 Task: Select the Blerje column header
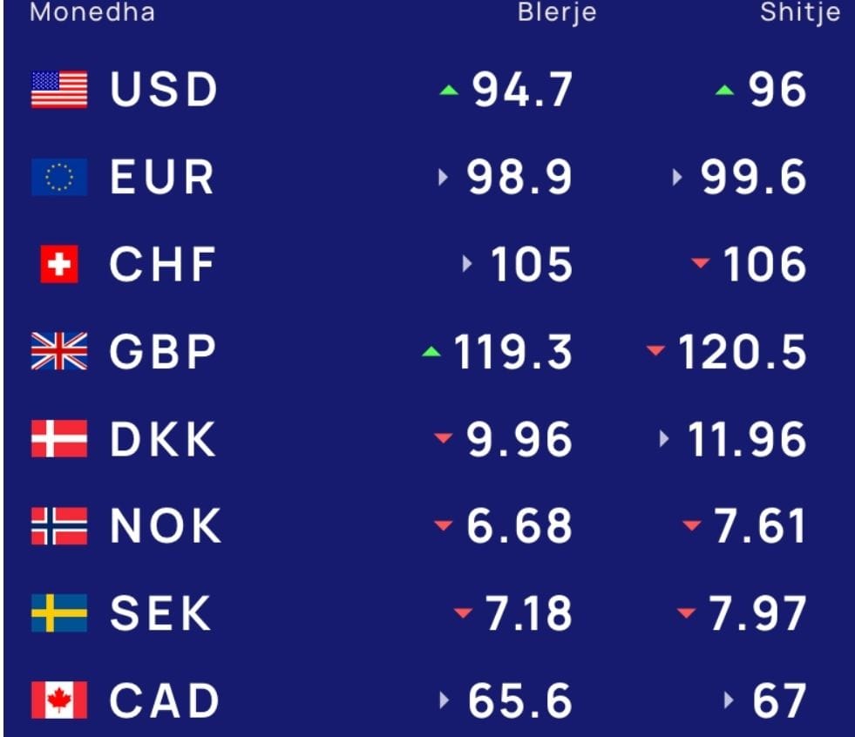557,12
